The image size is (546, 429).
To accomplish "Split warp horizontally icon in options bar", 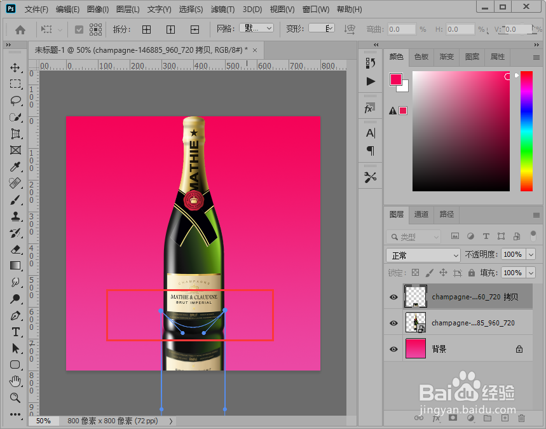I will pos(195,30).
